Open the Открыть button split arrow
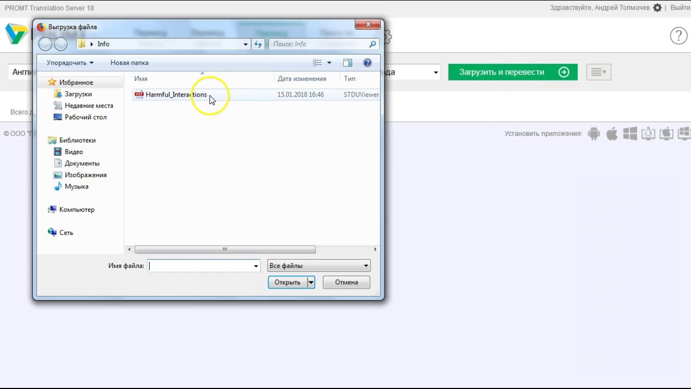This screenshot has height=389, width=691. click(311, 282)
